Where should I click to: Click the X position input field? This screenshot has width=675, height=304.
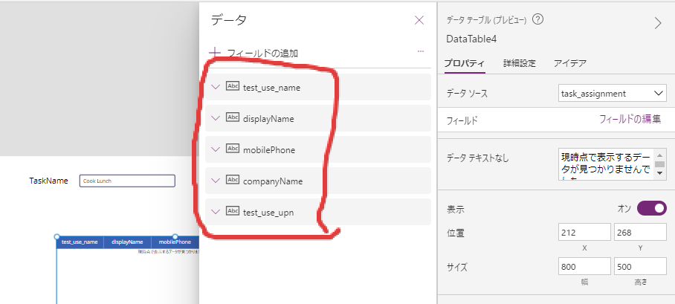pos(584,233)
